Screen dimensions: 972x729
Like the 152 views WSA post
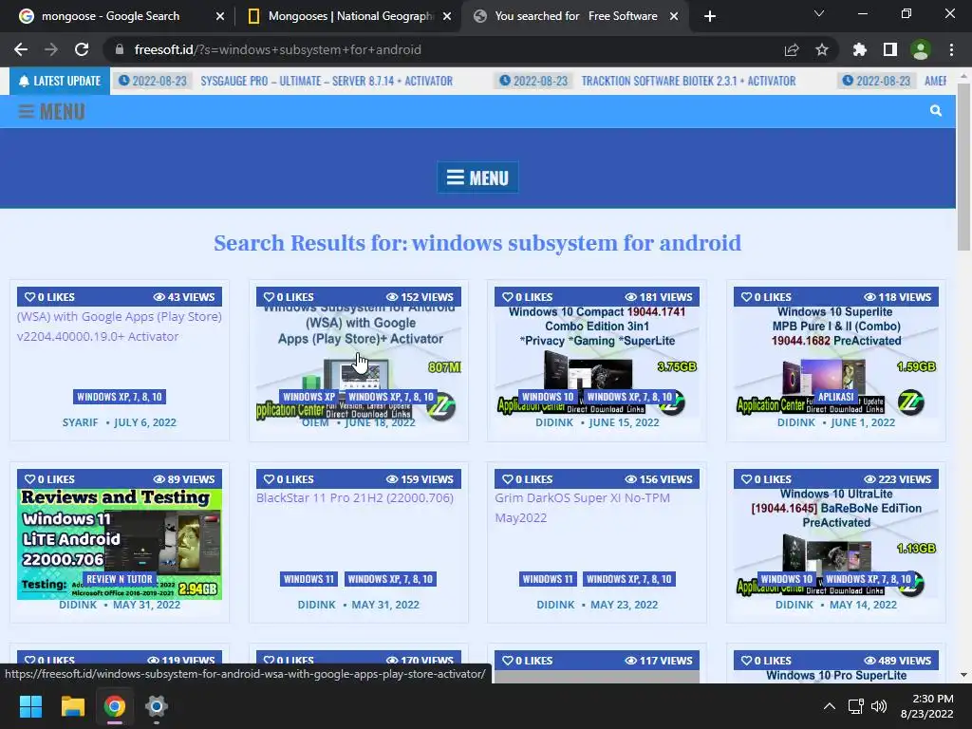point(289,297)
